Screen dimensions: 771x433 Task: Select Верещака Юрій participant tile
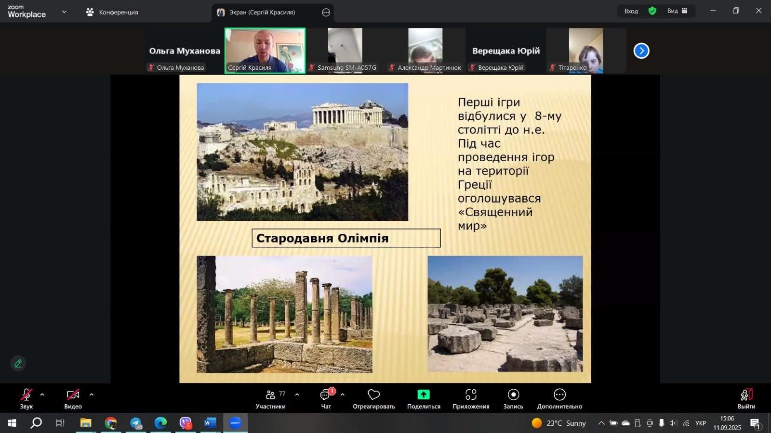point(506,51)
